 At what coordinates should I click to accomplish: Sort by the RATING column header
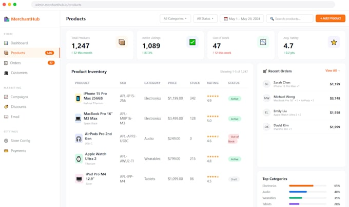coord(212,83)
